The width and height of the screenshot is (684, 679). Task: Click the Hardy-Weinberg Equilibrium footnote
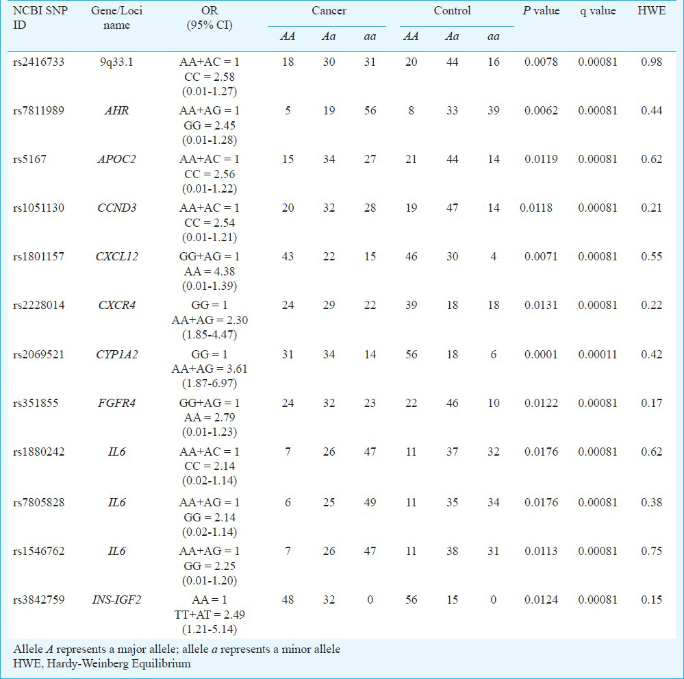(x=101, y=664)
